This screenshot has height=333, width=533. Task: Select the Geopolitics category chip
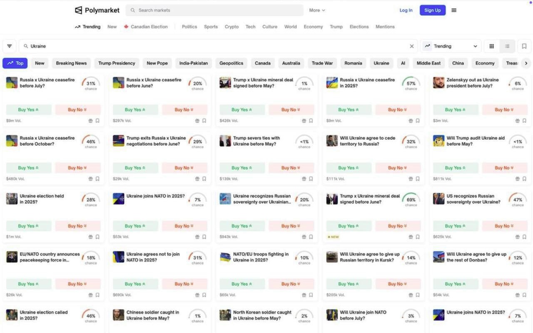coord(231,63)
